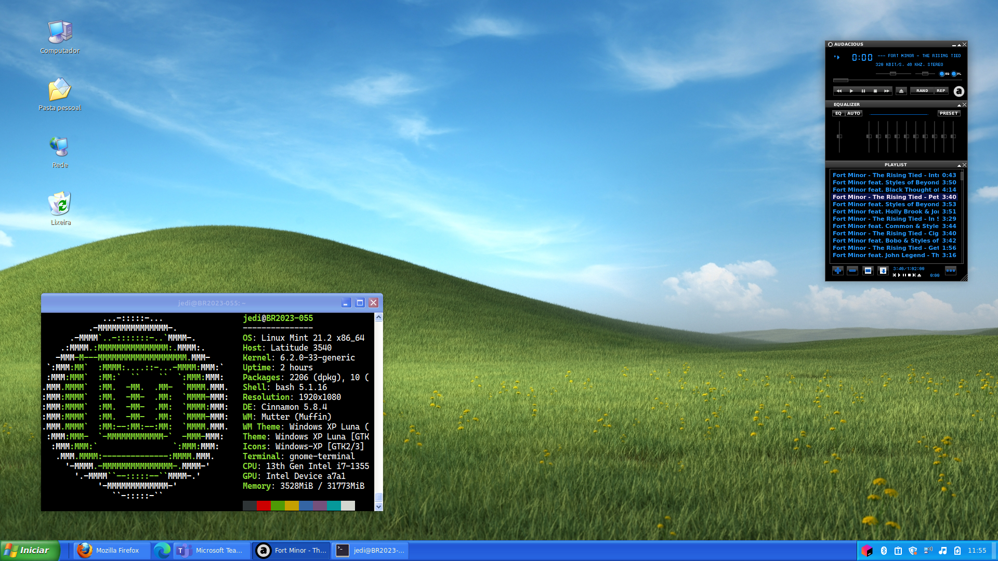Open Lixeira trash desktop icon
The width and height of the screenshot is (998, 561).
pos(60,208)
